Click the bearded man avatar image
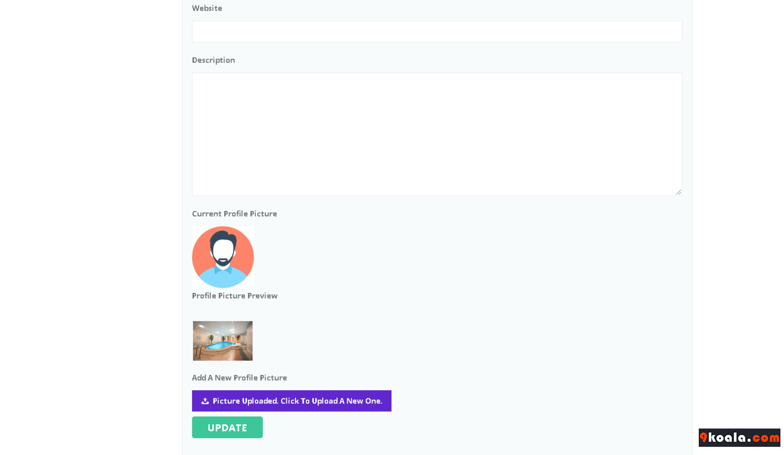This screenshot has height=455, width=784. tap(223, 257)
